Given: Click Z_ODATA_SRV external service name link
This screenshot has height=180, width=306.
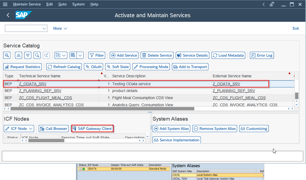Looking at the screenshot, I should click(x=226, y=84).
